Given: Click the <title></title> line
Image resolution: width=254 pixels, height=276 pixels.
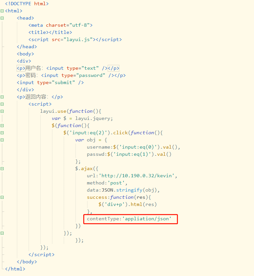Looking at the screenshot, I should pyautogui.click(x=50, y=32).
